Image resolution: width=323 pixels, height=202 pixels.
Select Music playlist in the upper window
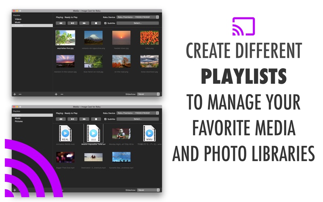pyautogui.click(x=18, y=22)
